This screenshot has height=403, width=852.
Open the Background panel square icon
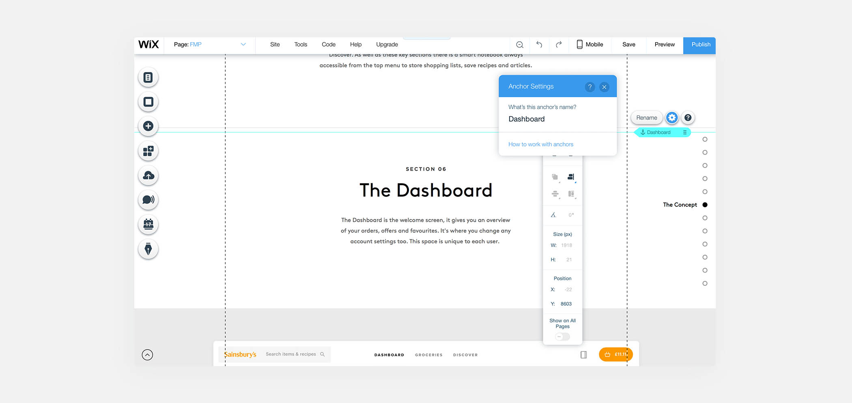click(148, 102)
